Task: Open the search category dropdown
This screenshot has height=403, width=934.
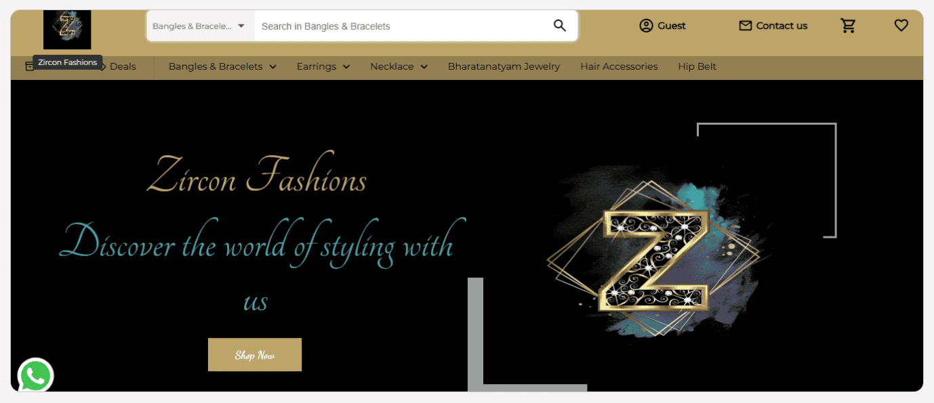Action: coord(199,26)
